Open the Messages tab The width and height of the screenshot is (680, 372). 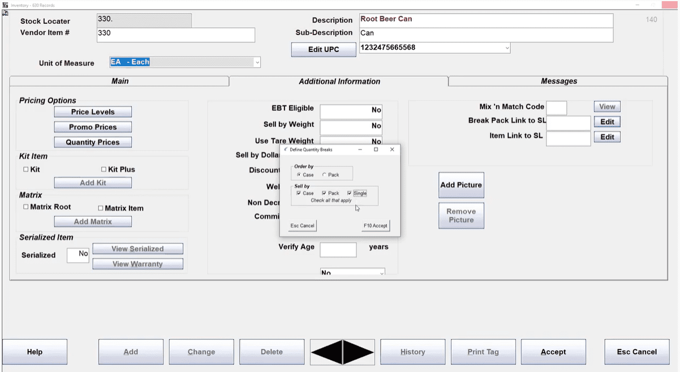pos(558,81)
